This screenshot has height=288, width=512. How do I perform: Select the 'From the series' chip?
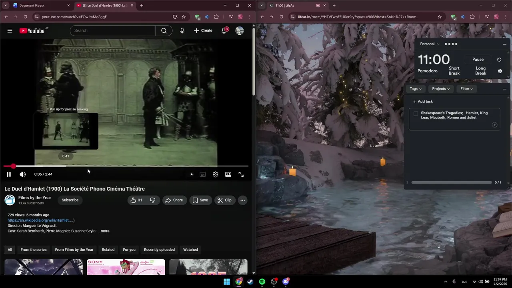(34, 250)
